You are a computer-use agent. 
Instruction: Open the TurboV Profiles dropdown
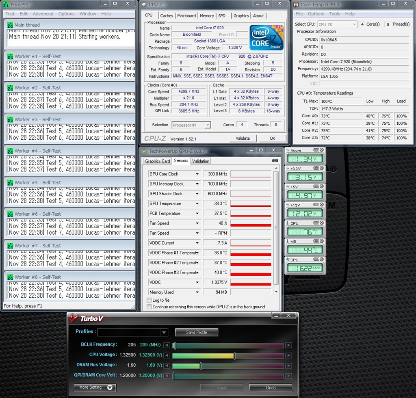click(164, 332)
